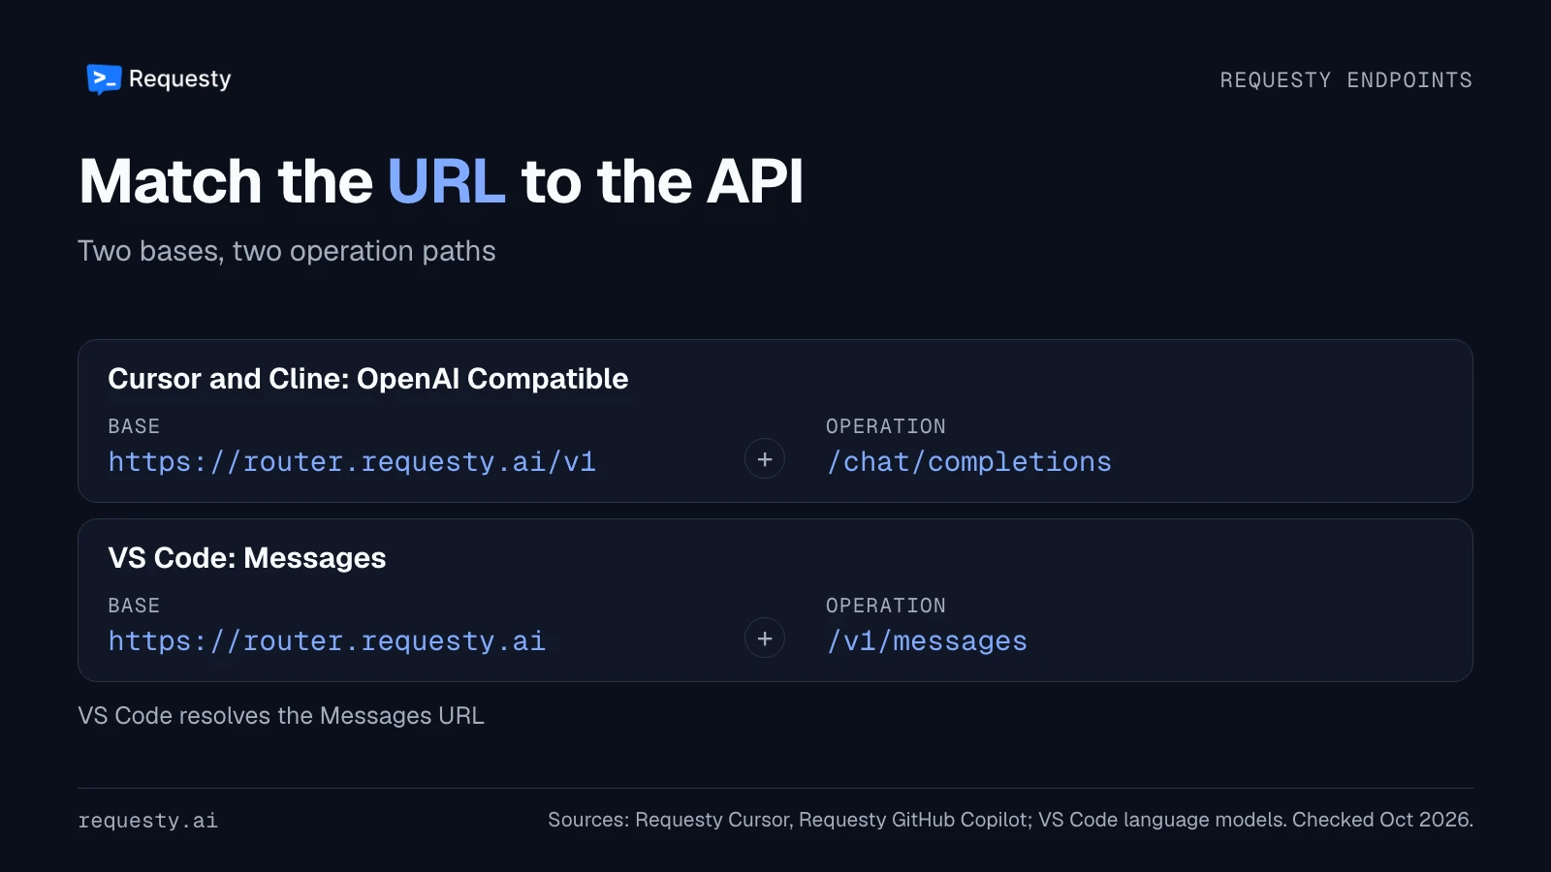Screen dimensions: 1551x872
Task: Select the https://router.requesty.ai base URL
Action: tap(327, 641)
